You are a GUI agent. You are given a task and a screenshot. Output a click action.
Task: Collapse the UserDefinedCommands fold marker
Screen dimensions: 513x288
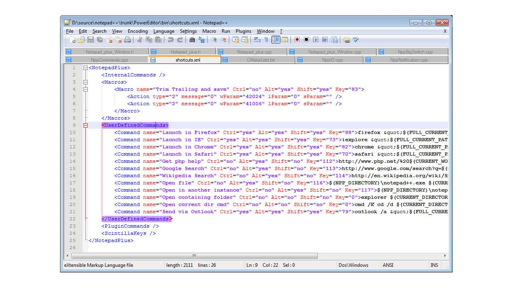[x=85, y=125]
